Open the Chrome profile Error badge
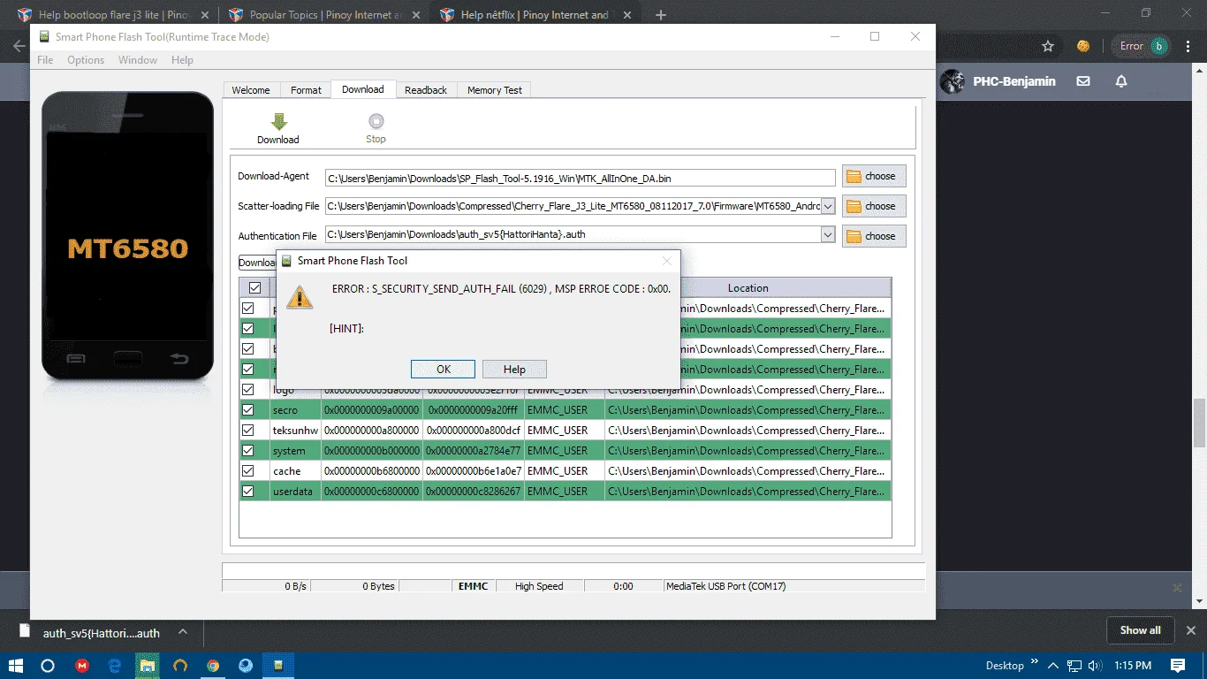This screenshot has height=679, width=1207. click(x=1142, y=46)
